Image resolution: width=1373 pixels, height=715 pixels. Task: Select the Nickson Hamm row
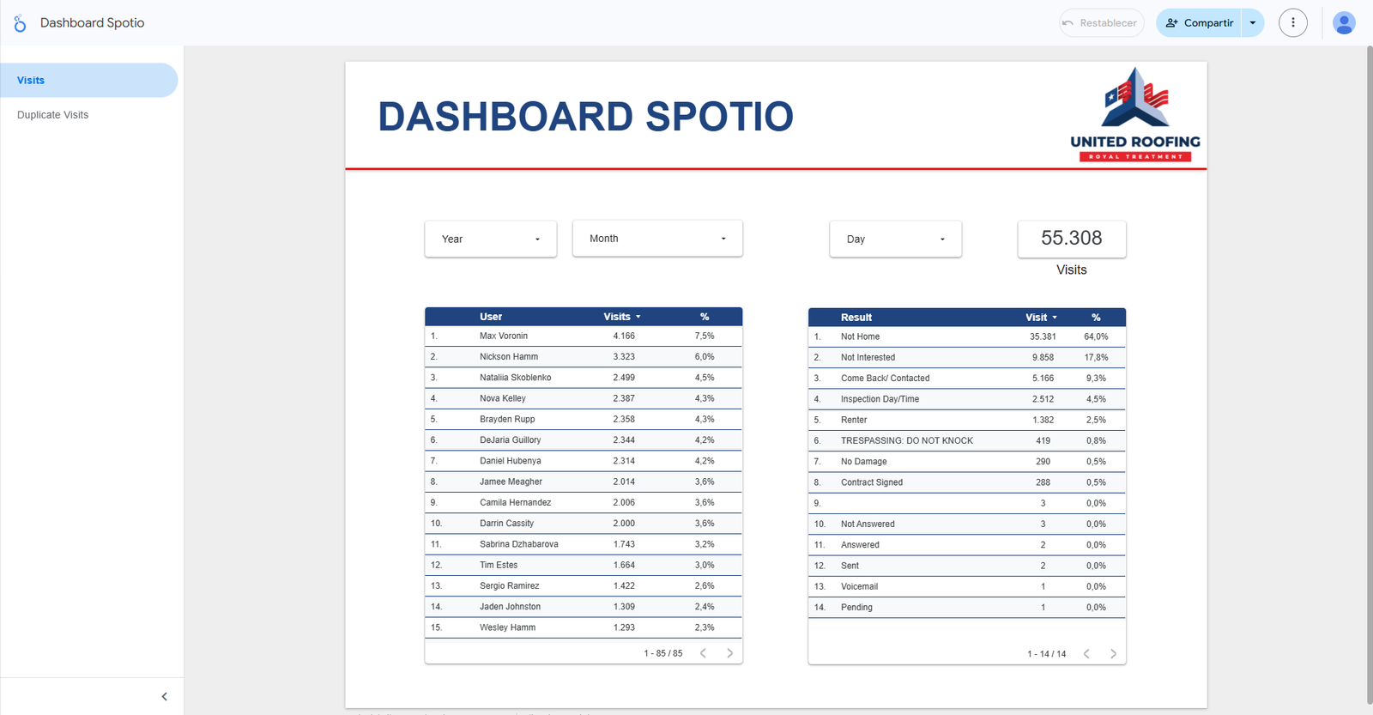point(584,356)
